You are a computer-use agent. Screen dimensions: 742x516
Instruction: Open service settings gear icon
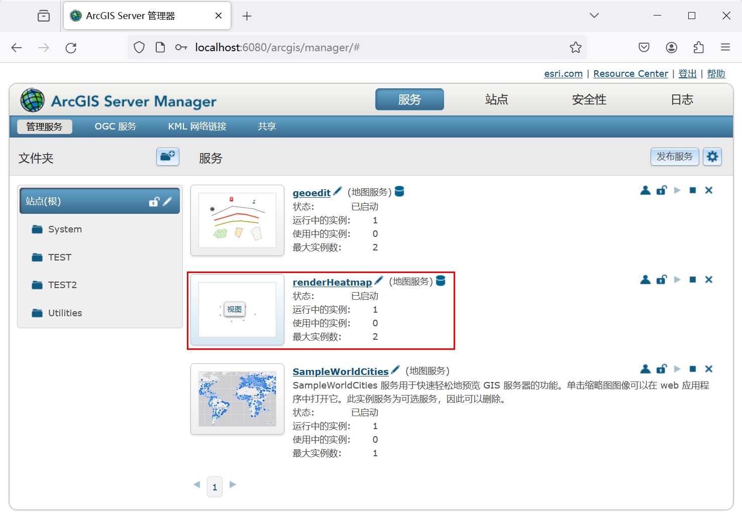click(x=712, y=157)
